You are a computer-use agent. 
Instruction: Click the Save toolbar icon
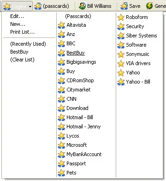[x=124, y=6]
